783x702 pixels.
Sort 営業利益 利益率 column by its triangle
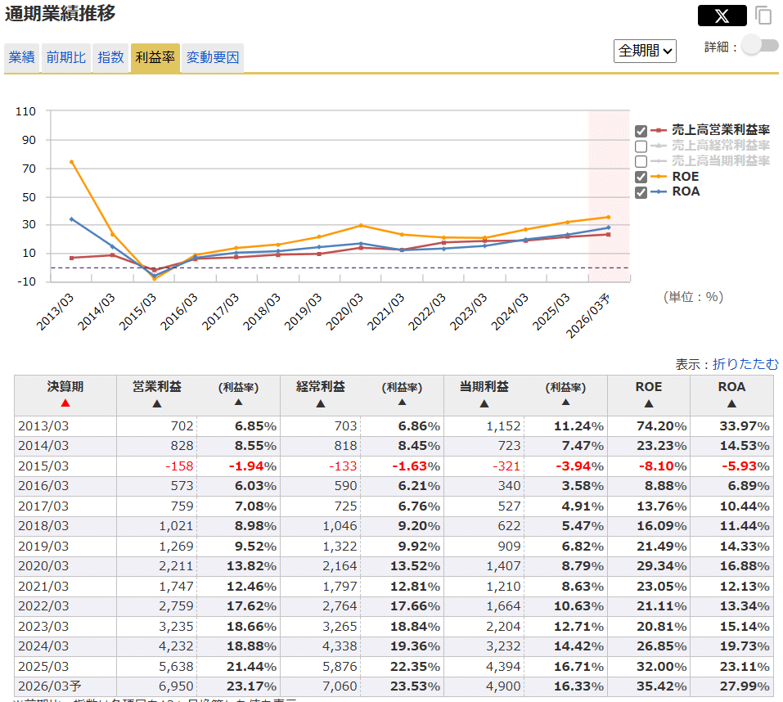(238, 403)
